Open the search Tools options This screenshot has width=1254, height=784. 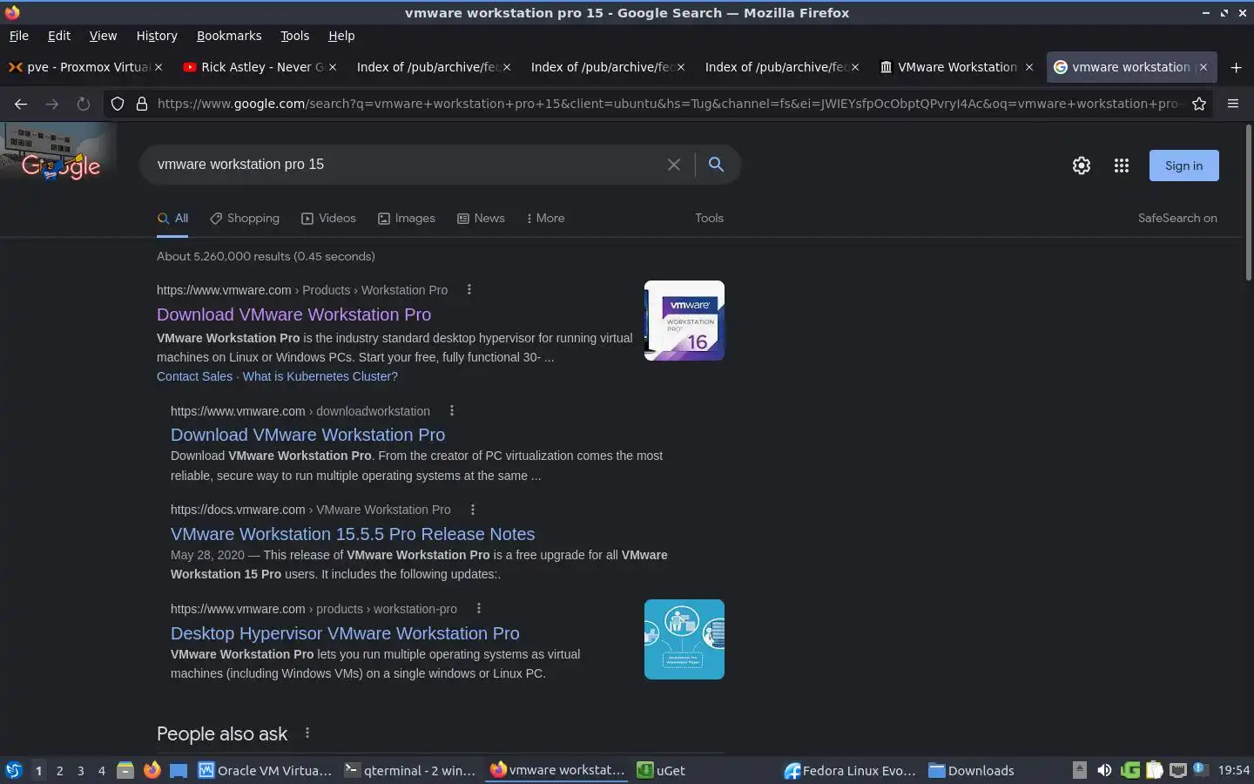pyautogui.click(x=709, y=219)
